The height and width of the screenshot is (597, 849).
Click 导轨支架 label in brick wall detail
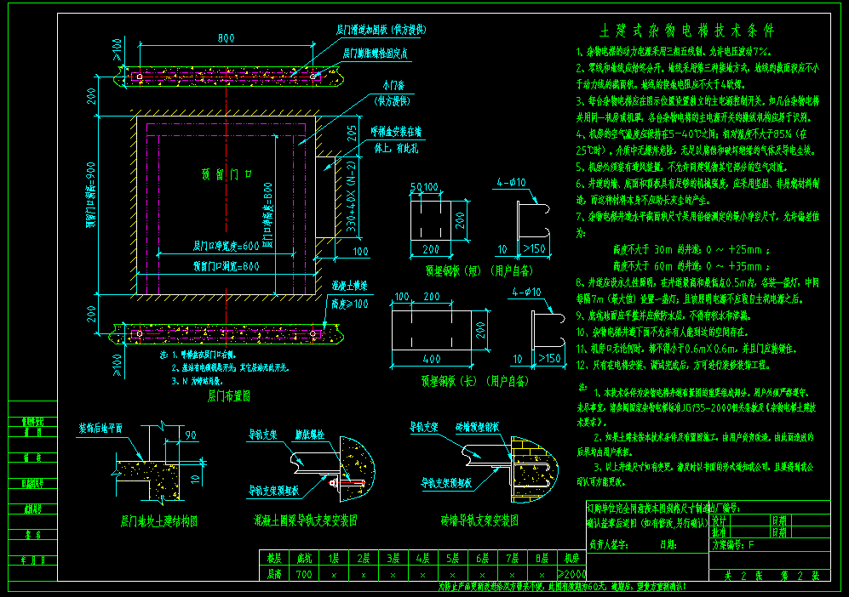click(424, 427)
